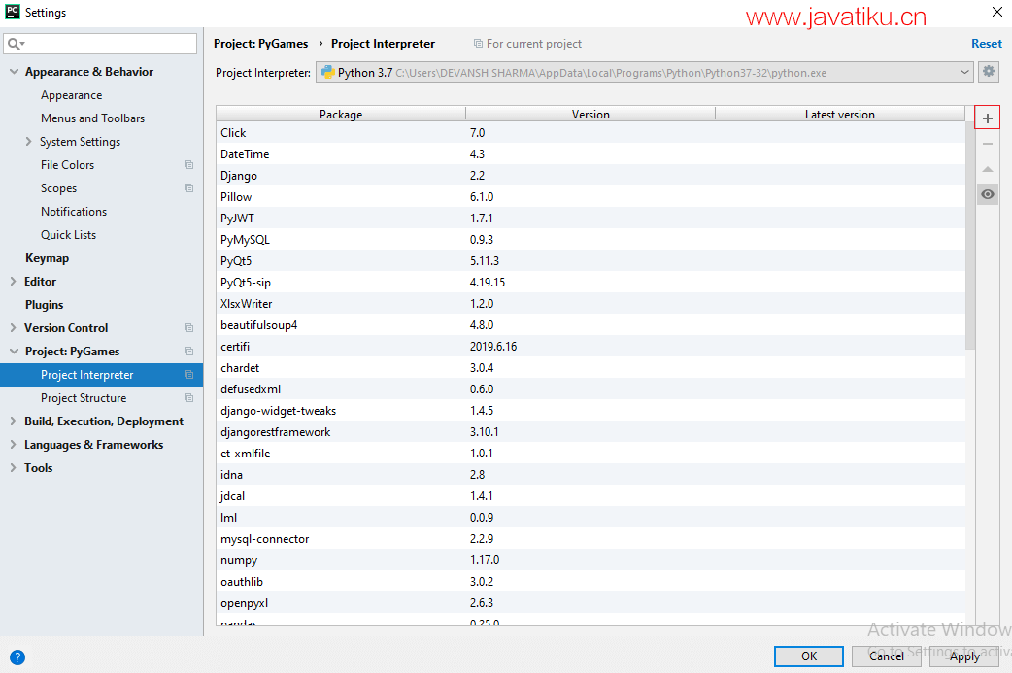This screenshot has width=1012, height=673.
Task: Open Menus and Toolbars settings
Action: (x=92, y=118)
